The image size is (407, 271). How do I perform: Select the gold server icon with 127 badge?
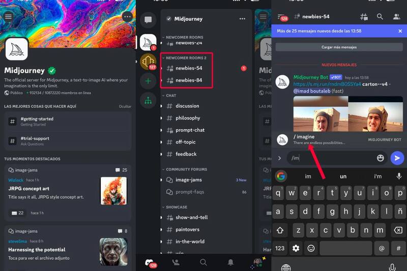coord(148,62)
